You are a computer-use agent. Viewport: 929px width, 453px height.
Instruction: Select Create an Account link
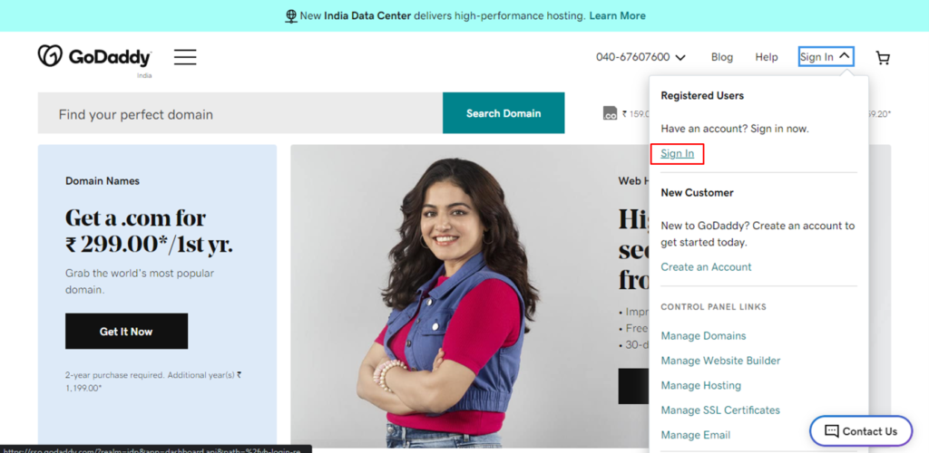pyautogui.click(x=706, y=267)
